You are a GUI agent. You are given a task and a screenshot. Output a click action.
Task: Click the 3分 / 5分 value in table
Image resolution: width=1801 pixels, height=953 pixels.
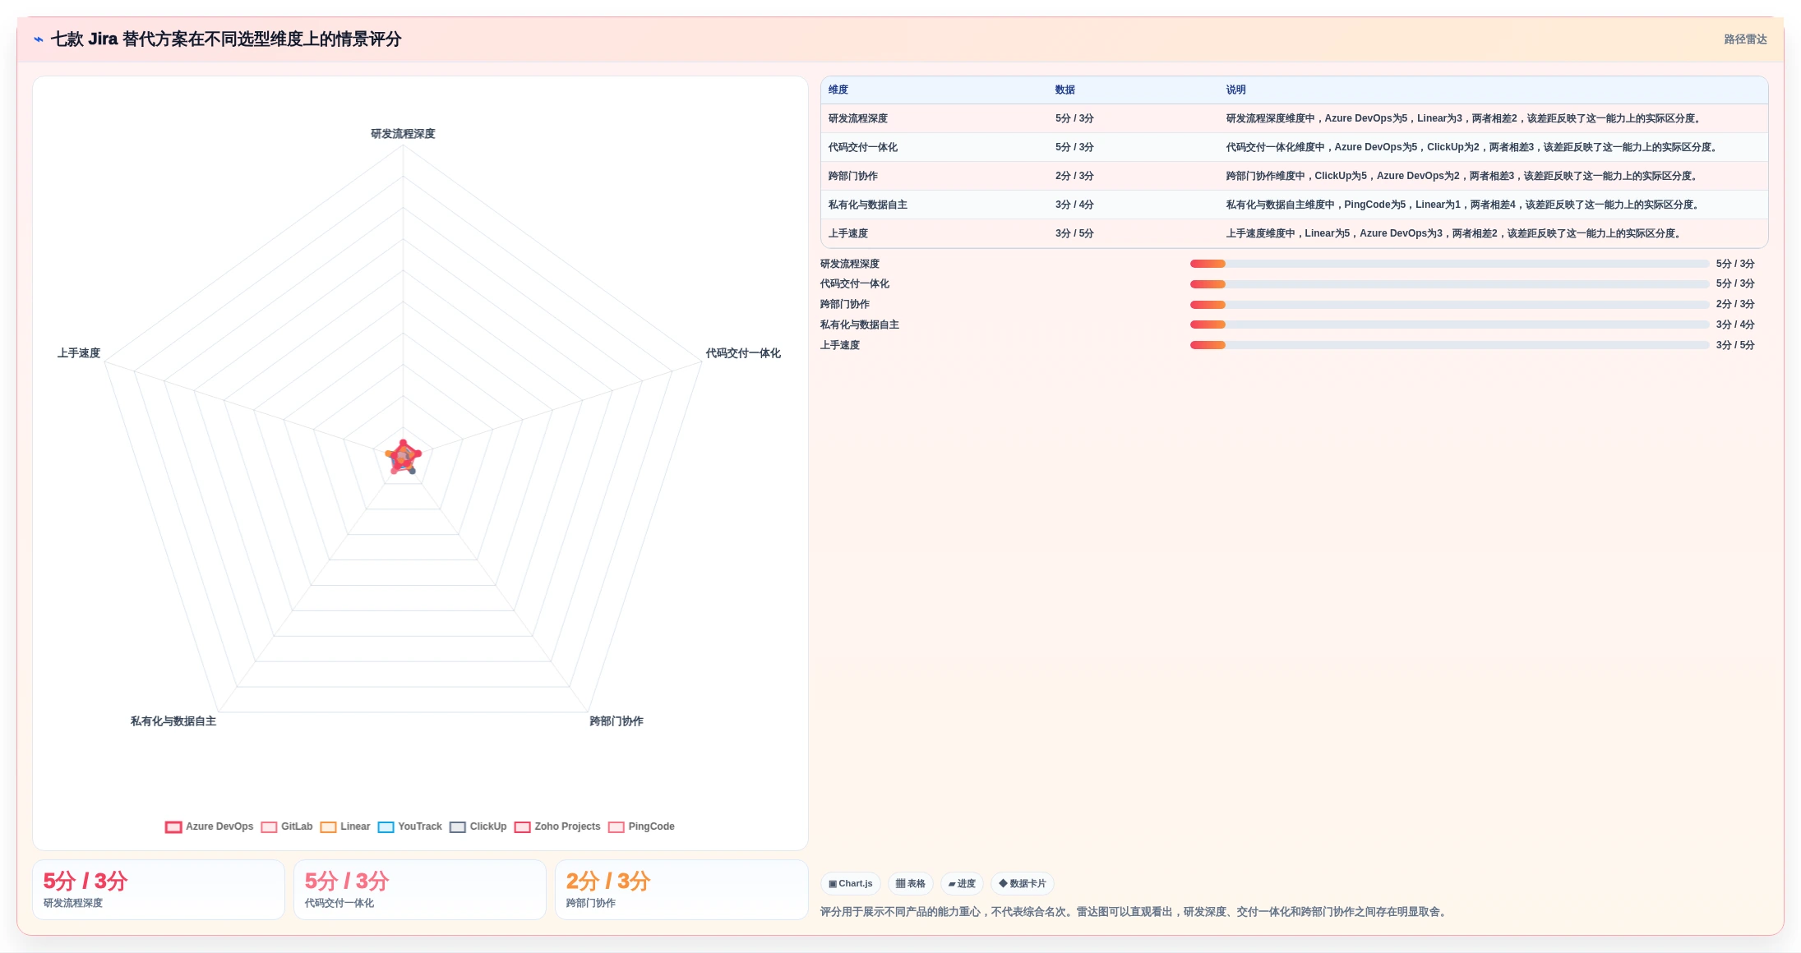1074,233
